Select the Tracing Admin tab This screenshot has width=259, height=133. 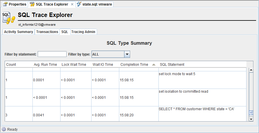[83, 32]
